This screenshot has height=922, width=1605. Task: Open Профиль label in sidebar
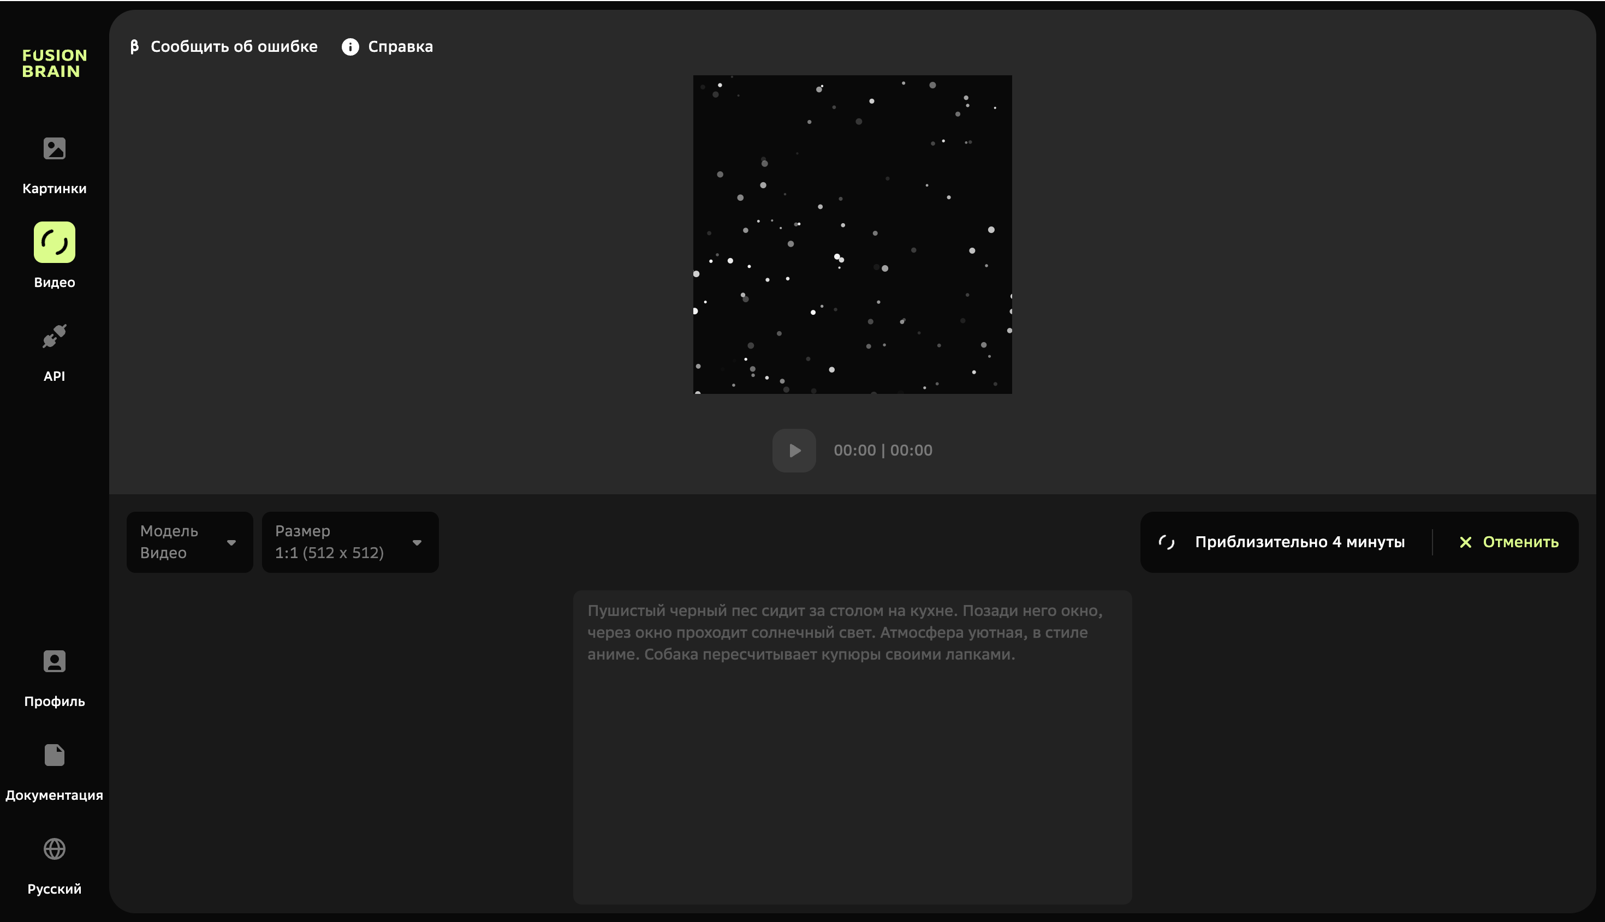pyautogui.click(x=55, y=702)
